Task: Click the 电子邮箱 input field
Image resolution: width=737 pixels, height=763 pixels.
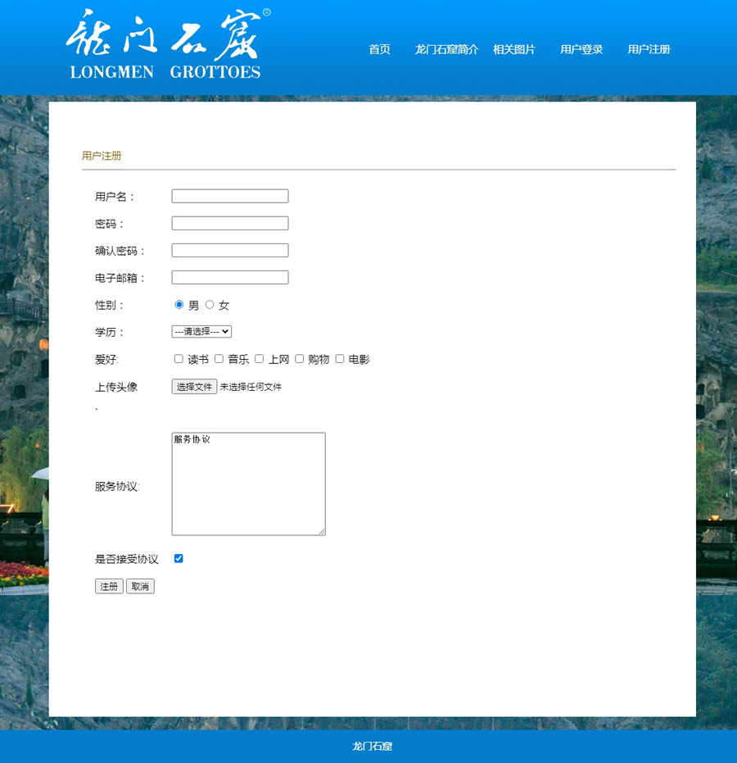Action: 230,278
